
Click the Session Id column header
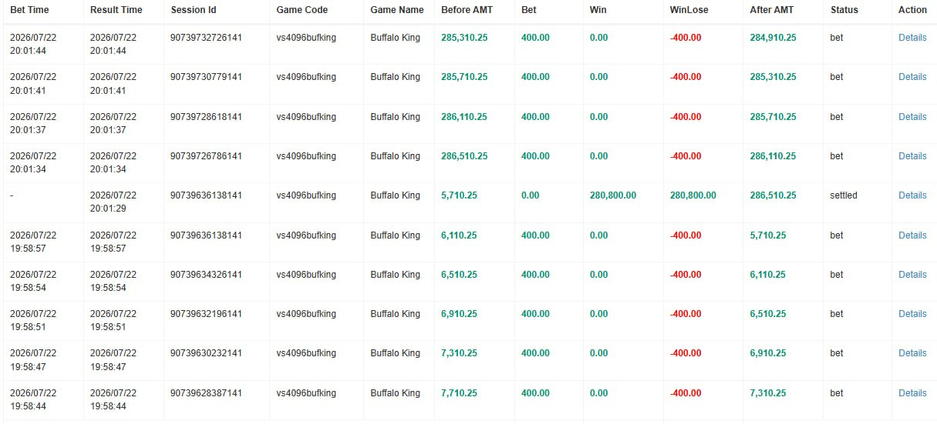point(194,10)
